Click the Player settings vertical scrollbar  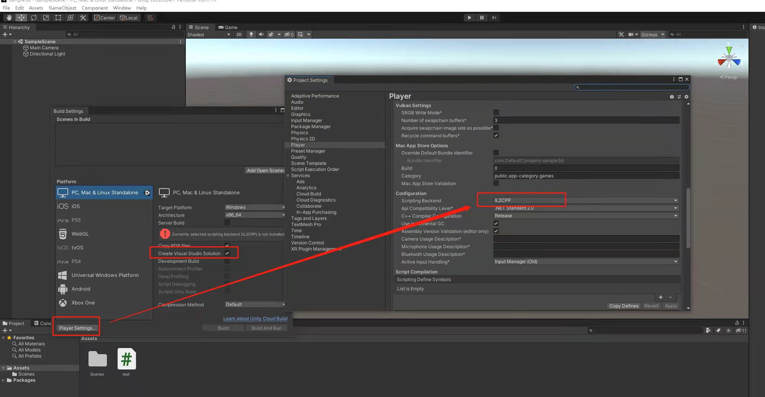(x=688, y=218)
